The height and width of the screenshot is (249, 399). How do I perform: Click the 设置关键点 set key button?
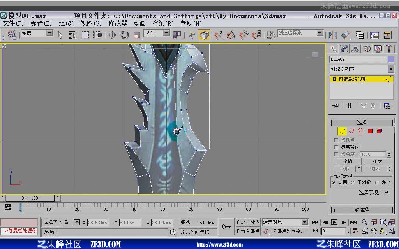point(248,231)
